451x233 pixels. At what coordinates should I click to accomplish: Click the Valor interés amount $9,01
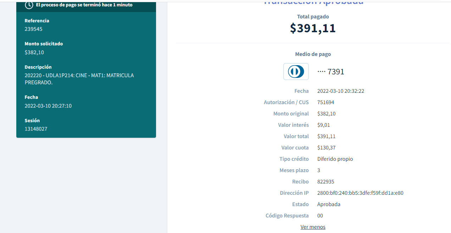pos(323,125)
